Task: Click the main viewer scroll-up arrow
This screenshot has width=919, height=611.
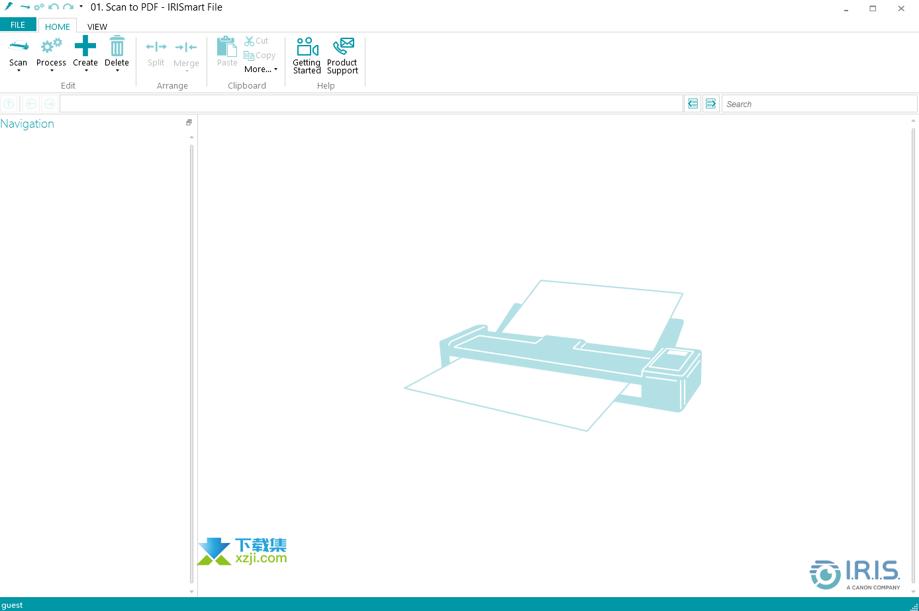Action: (x=914, y=121)
